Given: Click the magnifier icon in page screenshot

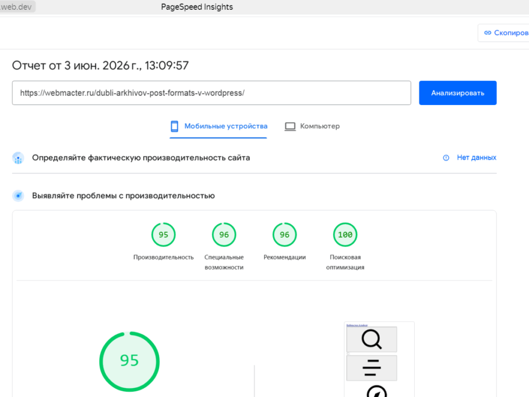Looking at the screenshot, I should click(371, 339).
